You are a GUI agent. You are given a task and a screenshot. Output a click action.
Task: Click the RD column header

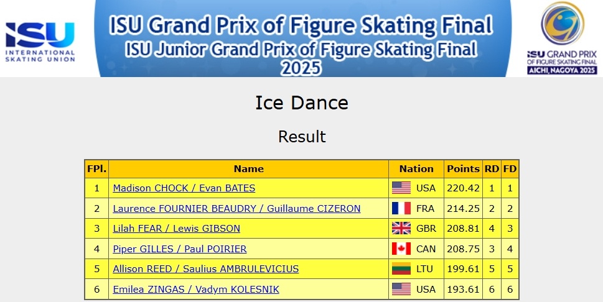pyautogui.click(x=491, y=168)
